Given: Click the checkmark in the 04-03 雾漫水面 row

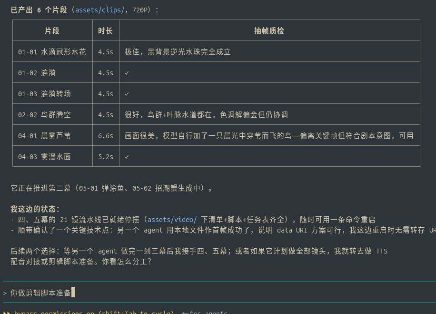Looking at the screenshot, I should coord(127,157).
